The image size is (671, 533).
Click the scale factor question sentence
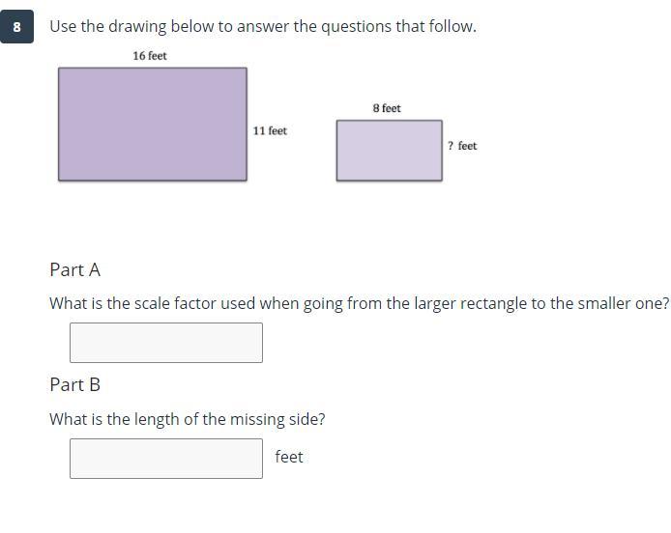(359, 303)
